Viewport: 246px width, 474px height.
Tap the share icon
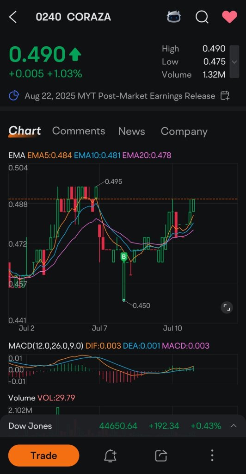pos(161,455)
